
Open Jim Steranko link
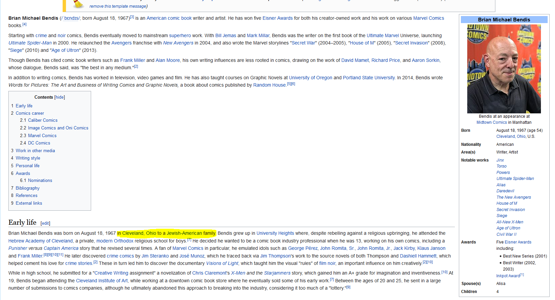point(155,256)
